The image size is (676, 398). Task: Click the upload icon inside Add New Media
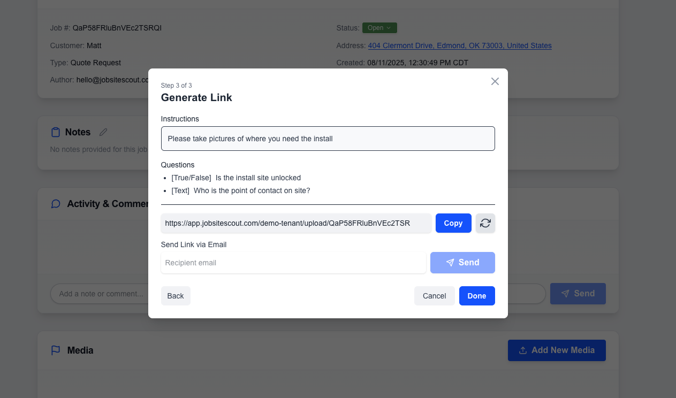[x=522, y=350]
